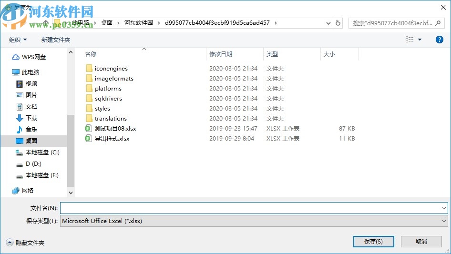This screenshot has width=451, height=254.
Task: Click d995077cb4004f3ecbf919d5ca6ad457 breadcrumb segment
Action: tap(217, 23)
